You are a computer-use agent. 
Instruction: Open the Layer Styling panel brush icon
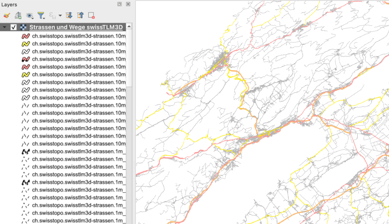pos(6,16)
